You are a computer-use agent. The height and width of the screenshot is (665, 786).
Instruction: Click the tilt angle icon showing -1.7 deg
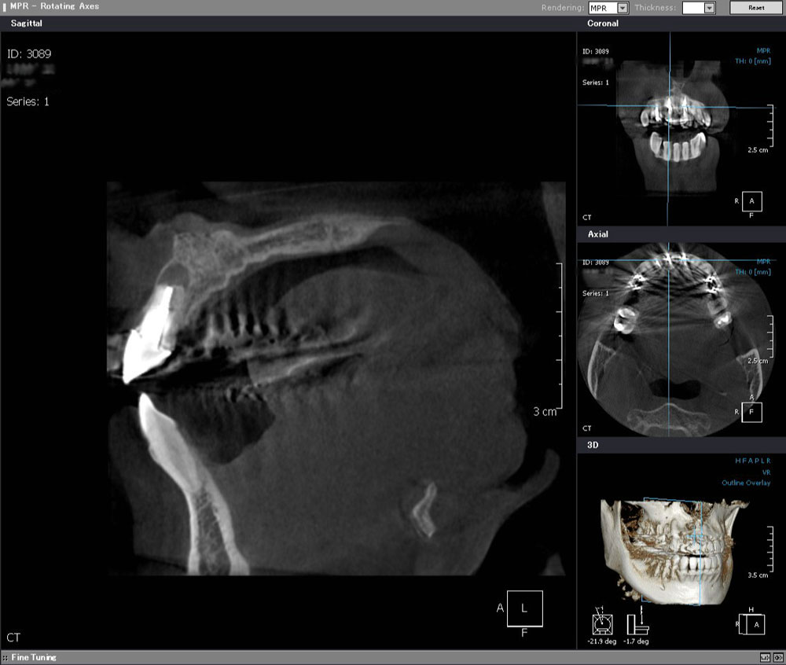pyautogui.click(x=637, y=624)
